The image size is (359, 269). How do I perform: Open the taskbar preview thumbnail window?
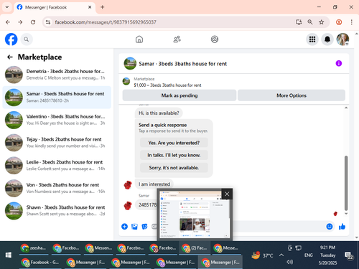pos(195,214)
